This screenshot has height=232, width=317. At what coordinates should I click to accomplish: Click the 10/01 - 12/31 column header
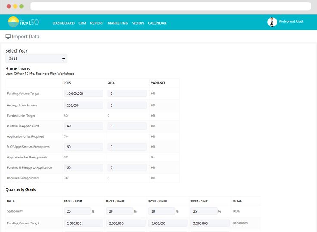coord(199,201)
